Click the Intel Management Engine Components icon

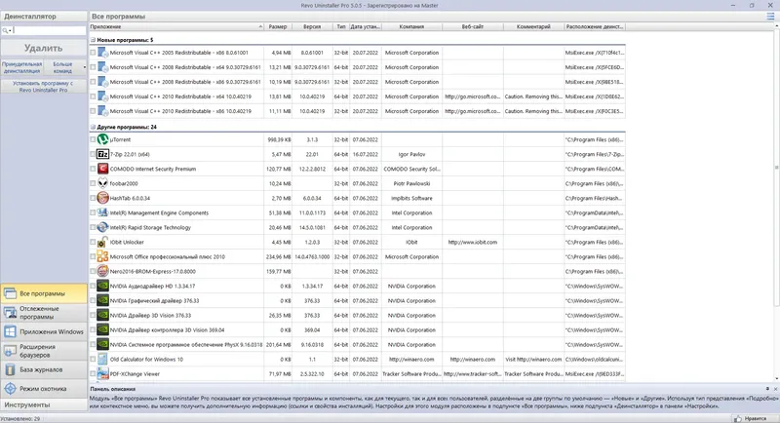click(102, 212)
